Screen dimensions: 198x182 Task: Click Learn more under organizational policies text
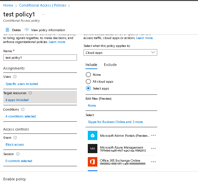pos(57,42)
